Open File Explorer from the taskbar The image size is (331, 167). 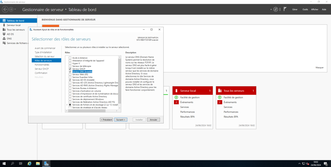(x=38, y=163)
